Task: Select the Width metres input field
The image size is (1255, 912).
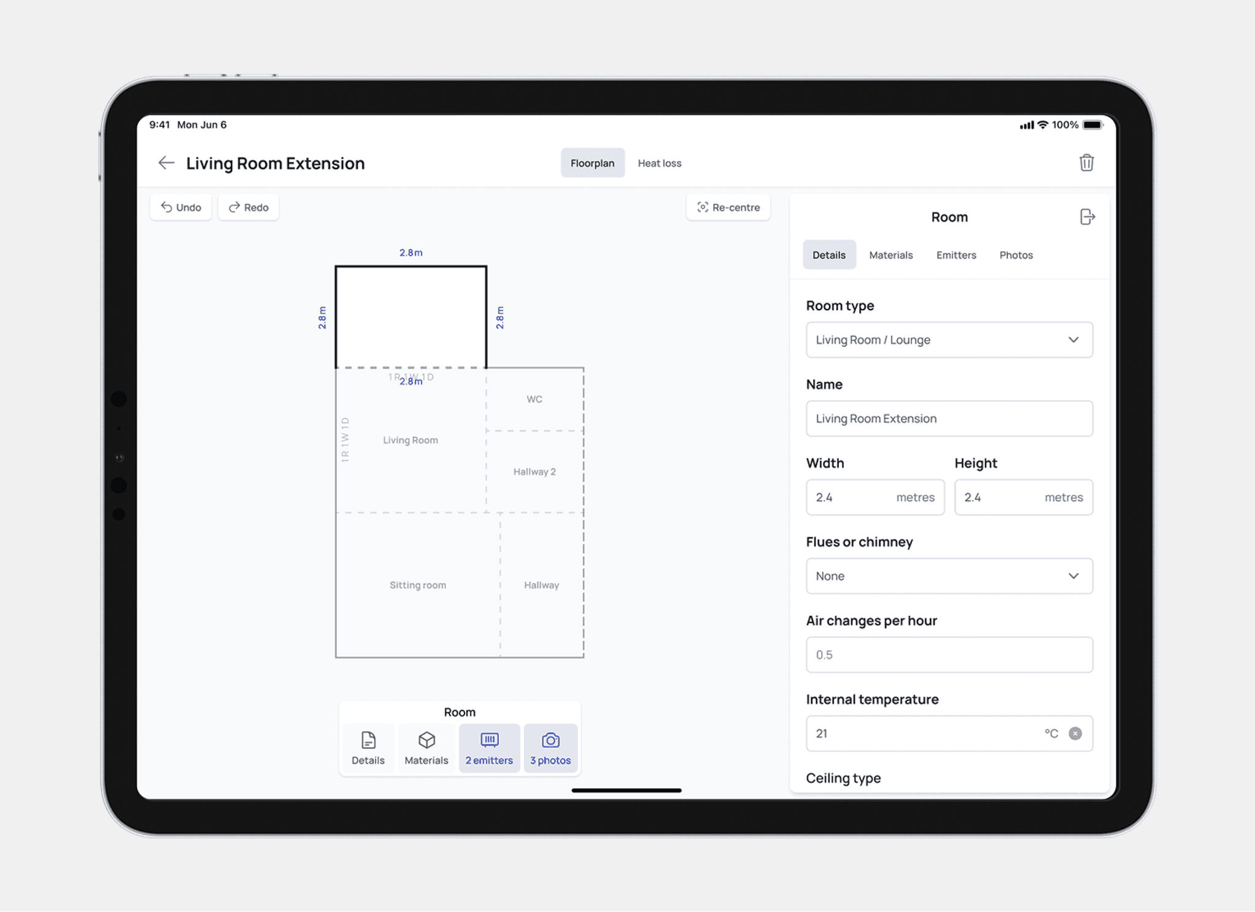Action: click(875, 497)
